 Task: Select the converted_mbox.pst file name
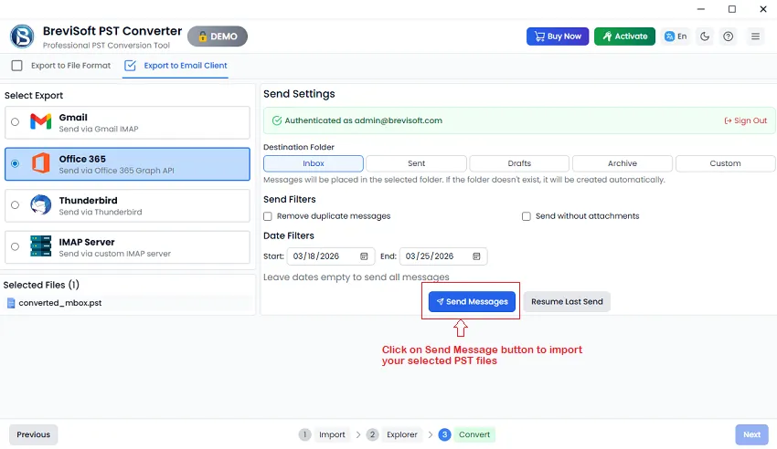(60, 303)
